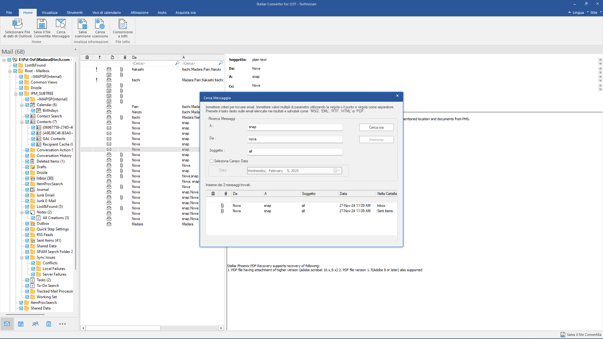Sort by item type page icon column header

pyautogui.click(x=112, y=57)
